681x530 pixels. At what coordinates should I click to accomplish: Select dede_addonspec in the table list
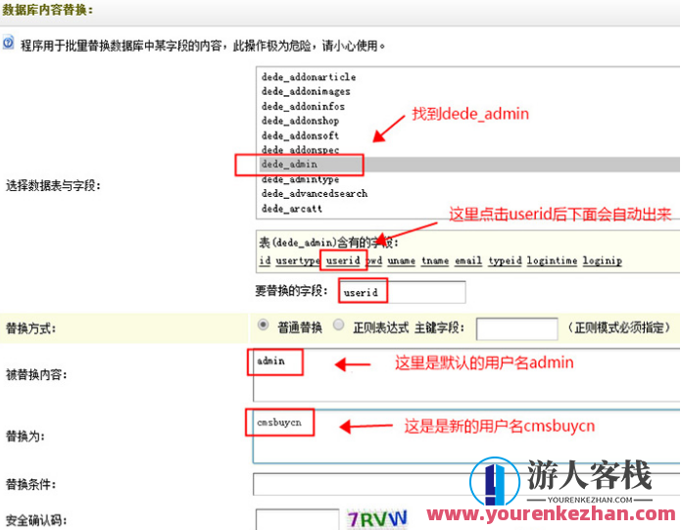300,150
